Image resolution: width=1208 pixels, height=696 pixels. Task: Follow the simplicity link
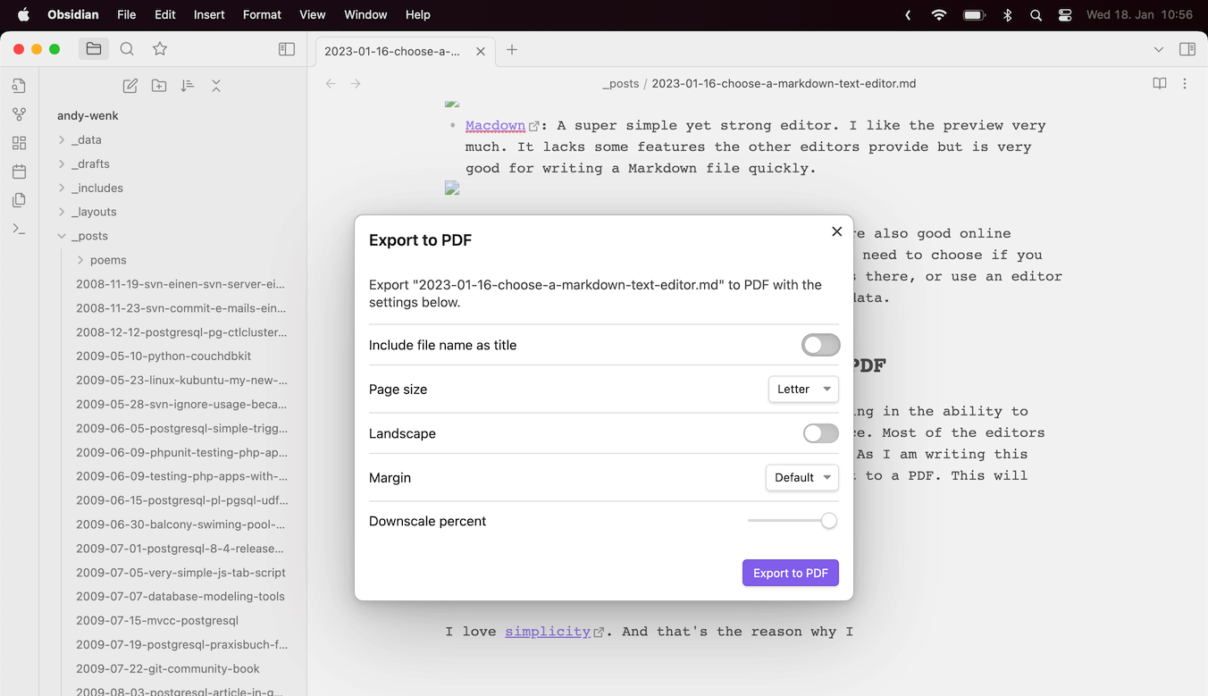[x=548, y=631]
